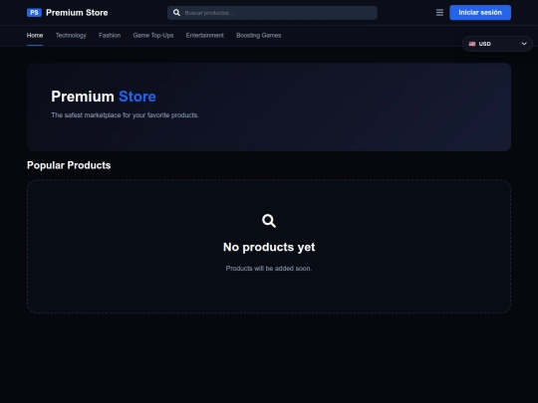Click the large magnifier icon above No products yet
This screenshot has height=403, width=538.
point(269,221)
